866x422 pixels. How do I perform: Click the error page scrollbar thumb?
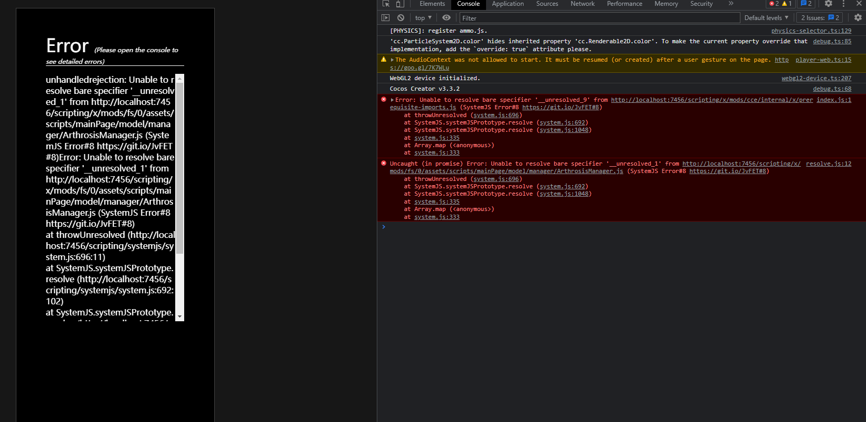click(179, 168)
